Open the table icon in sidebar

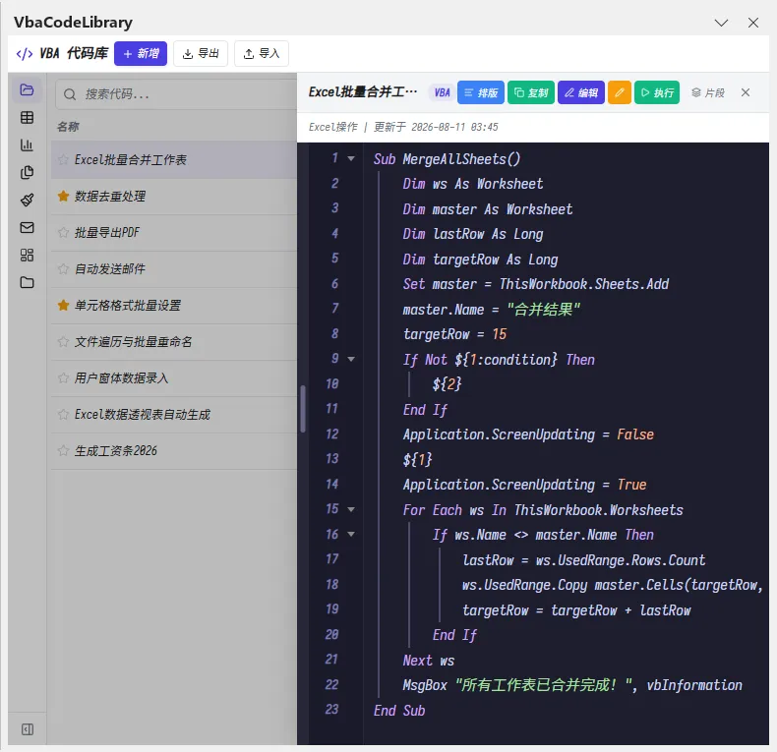coord(27,117)
